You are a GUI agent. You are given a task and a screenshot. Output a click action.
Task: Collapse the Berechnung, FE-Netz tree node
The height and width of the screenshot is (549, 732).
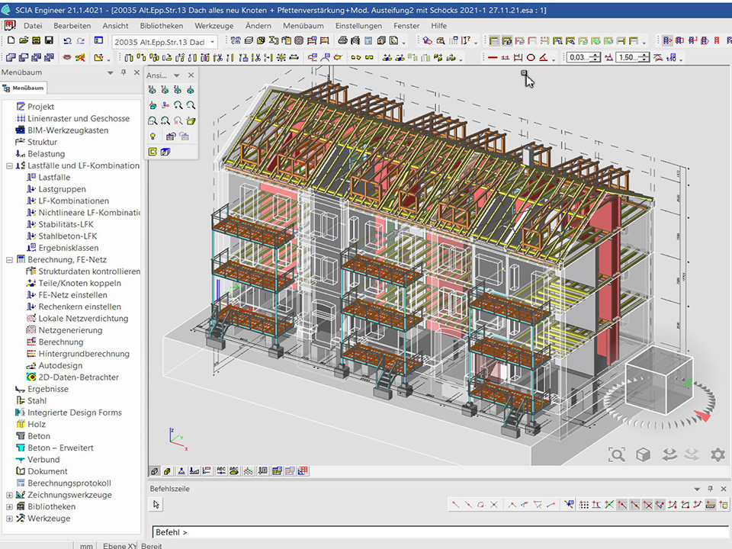click(x=9, y=259)
